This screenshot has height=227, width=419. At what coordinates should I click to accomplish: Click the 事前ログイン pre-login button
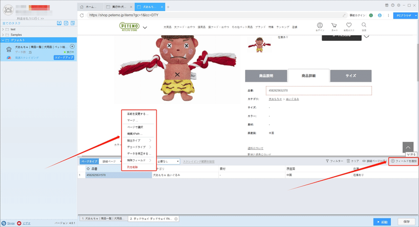(x=357, y=16)
